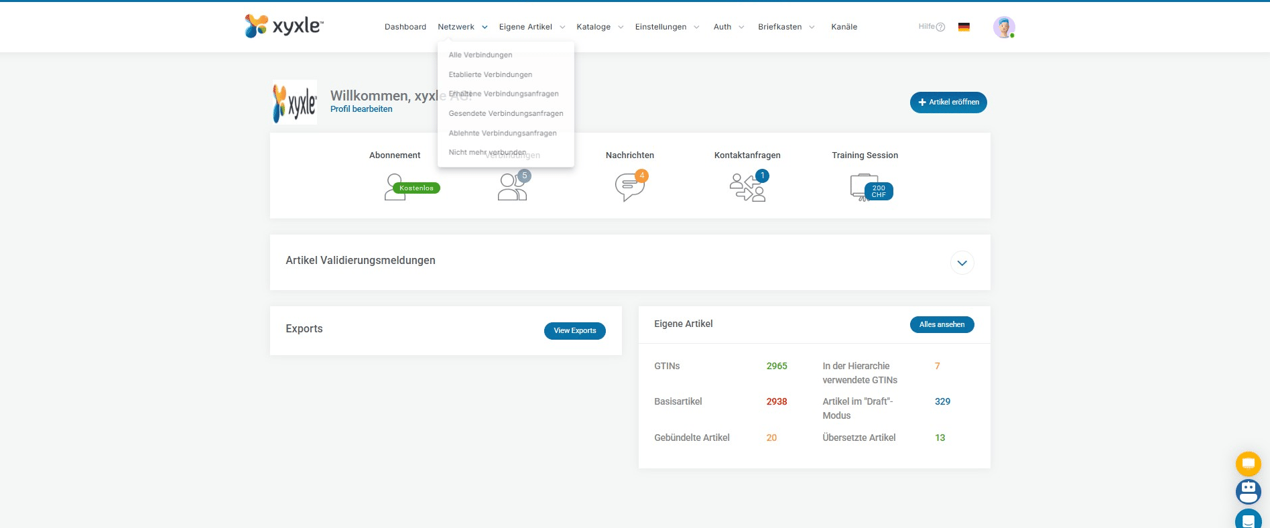Image resolution: width=1270 pixels, height=528 pixels.
Task: Open the Nachrichten messages icon
Action: click(629, 187)
